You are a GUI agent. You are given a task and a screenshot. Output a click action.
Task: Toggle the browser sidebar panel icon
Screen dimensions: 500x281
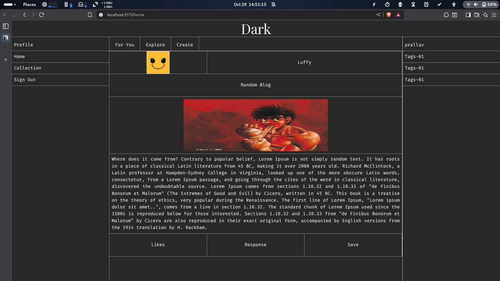click(x=468, y=15)
